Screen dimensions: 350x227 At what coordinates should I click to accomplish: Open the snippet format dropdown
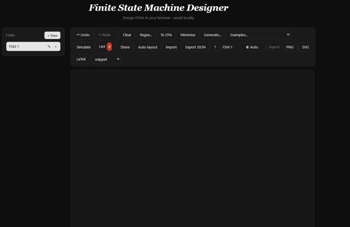(x=106, y=59)
